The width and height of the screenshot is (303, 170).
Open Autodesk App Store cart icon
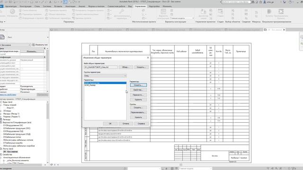(285, 2)
